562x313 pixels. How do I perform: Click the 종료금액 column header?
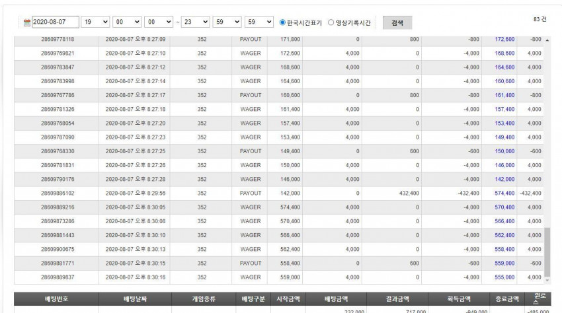(x=507, y=298)
